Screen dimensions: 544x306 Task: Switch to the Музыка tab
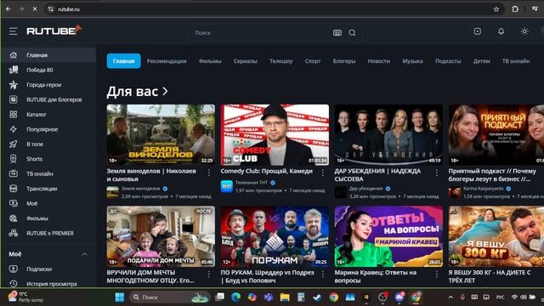[x=412, y=61]
